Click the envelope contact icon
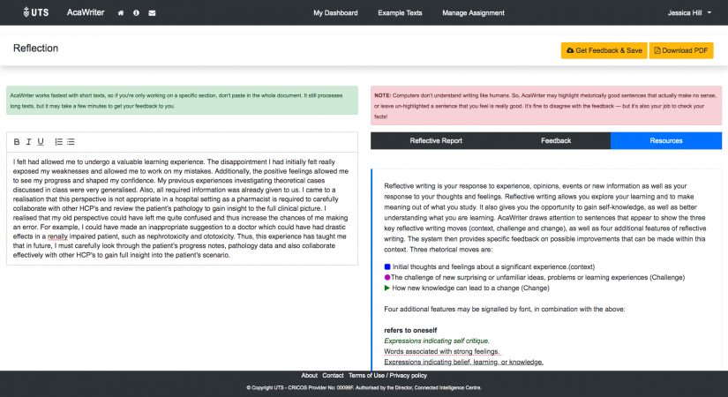Screen dimensions: 728x397 point(152,13)
